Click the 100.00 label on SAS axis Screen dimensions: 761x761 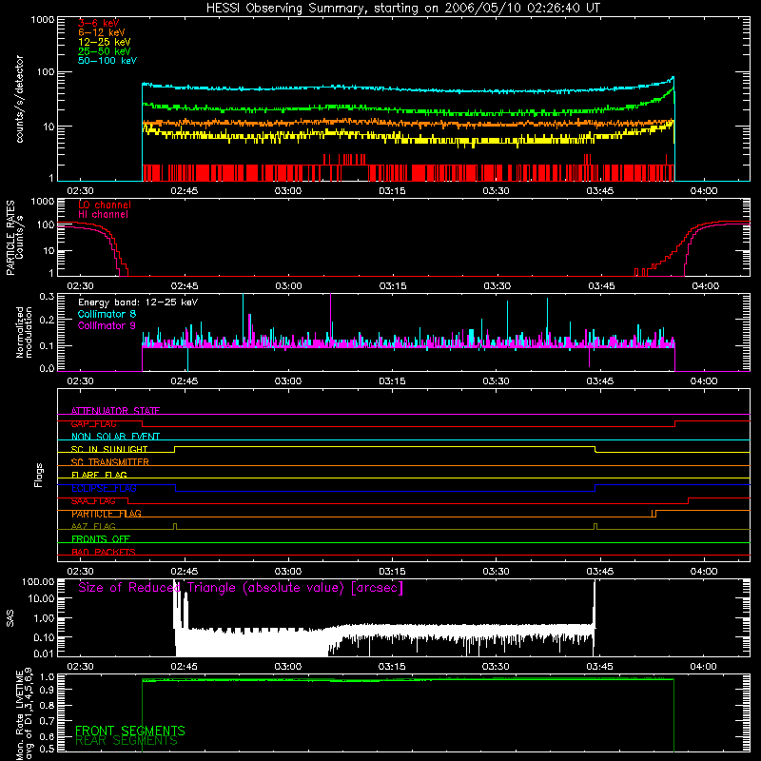[x=38, y=581]
